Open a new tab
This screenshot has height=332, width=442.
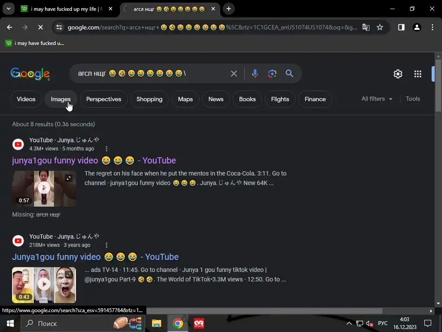point(229,9)
